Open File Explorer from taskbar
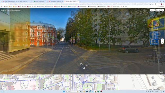 [x=84, y=91]
